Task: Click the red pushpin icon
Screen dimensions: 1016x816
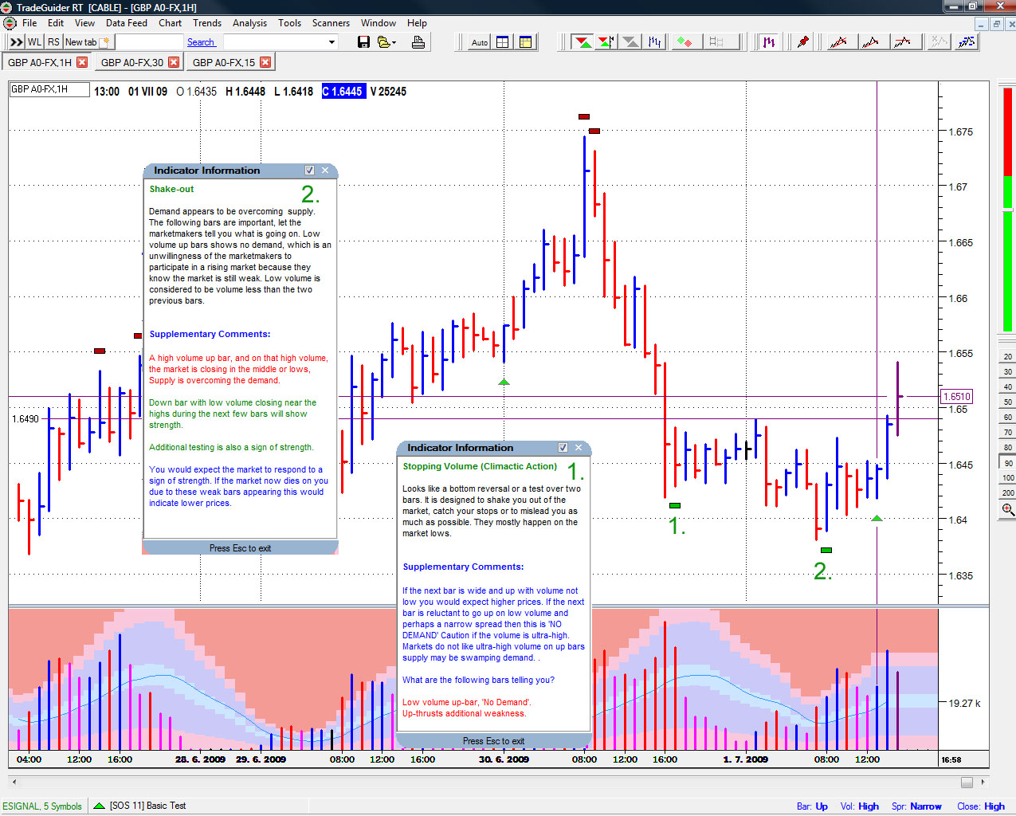Action: tap(803, 42)
